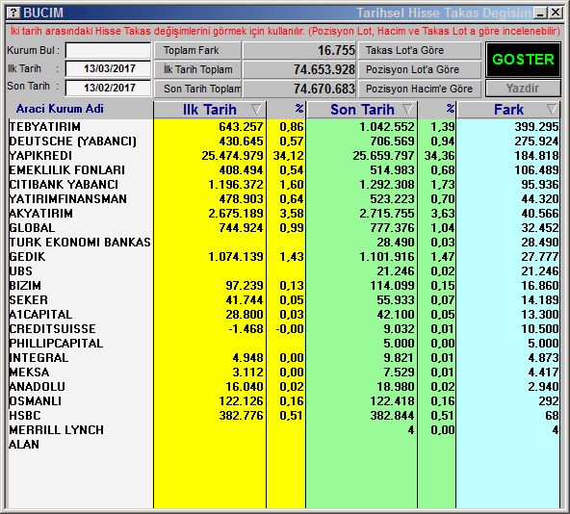Select the HSBC row name

(25, 416)
